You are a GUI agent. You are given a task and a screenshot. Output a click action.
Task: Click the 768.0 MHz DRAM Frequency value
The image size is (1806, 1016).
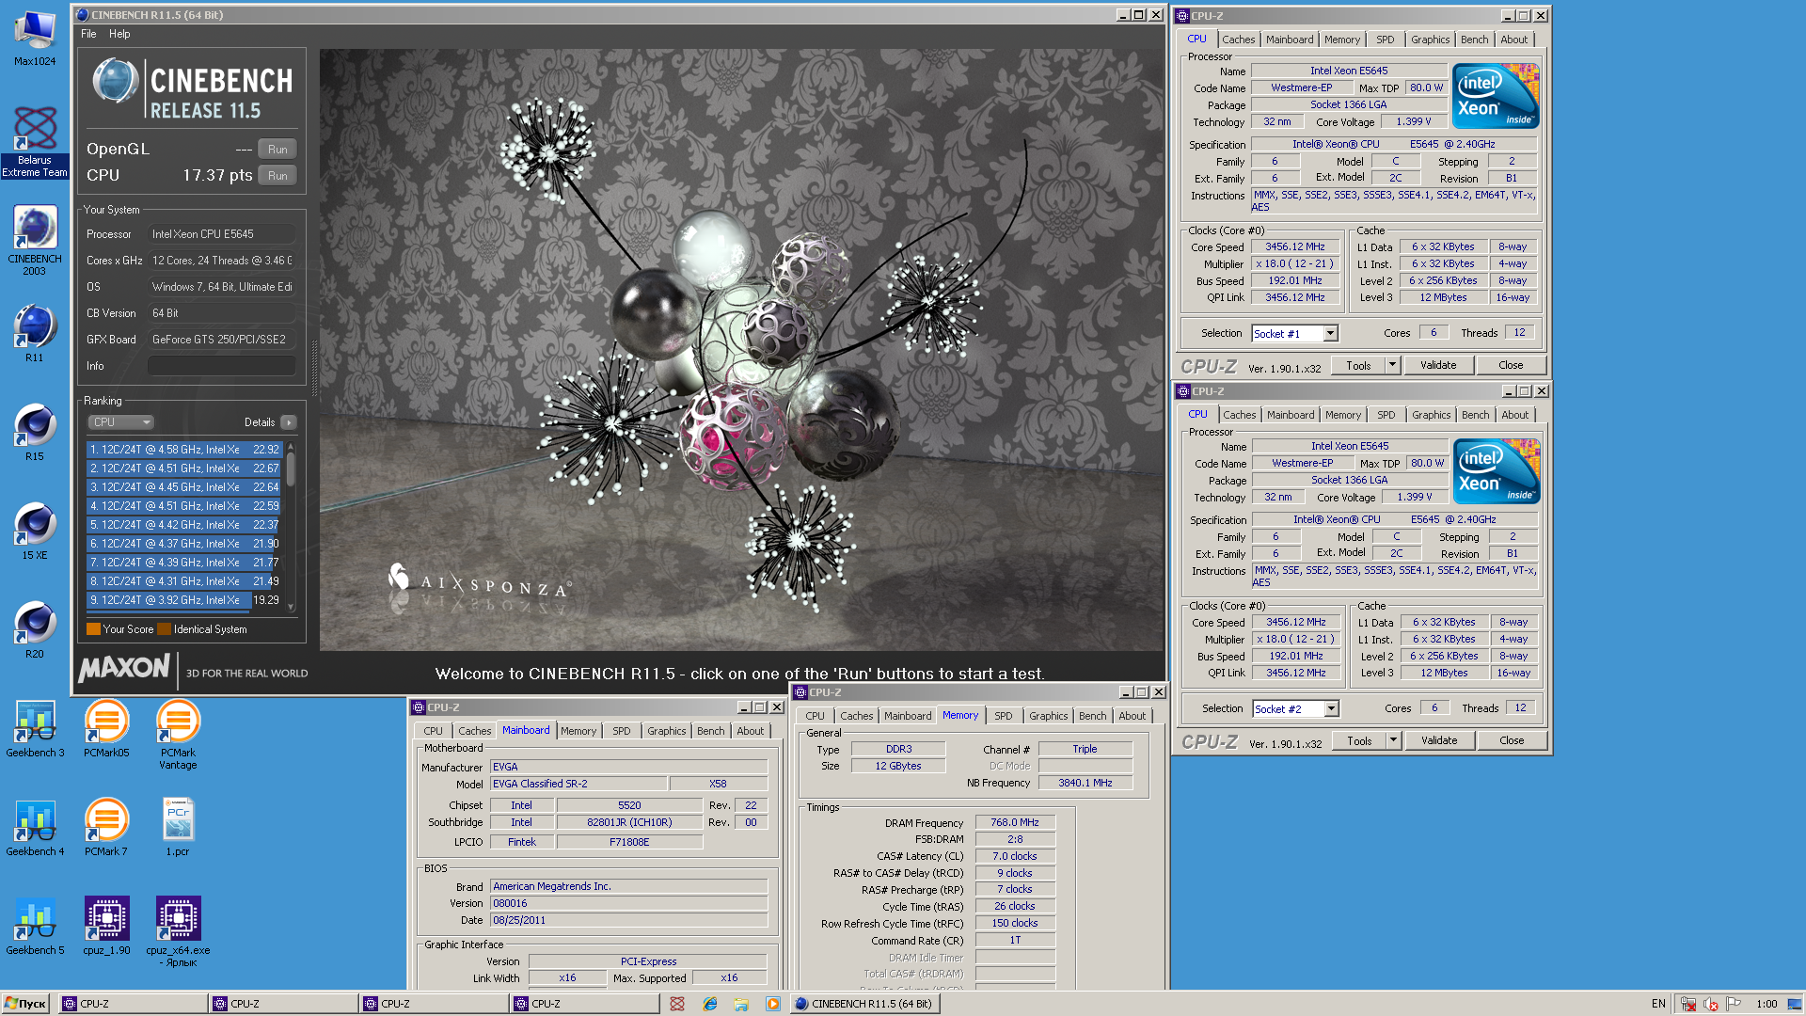[x=1015, y=822]
